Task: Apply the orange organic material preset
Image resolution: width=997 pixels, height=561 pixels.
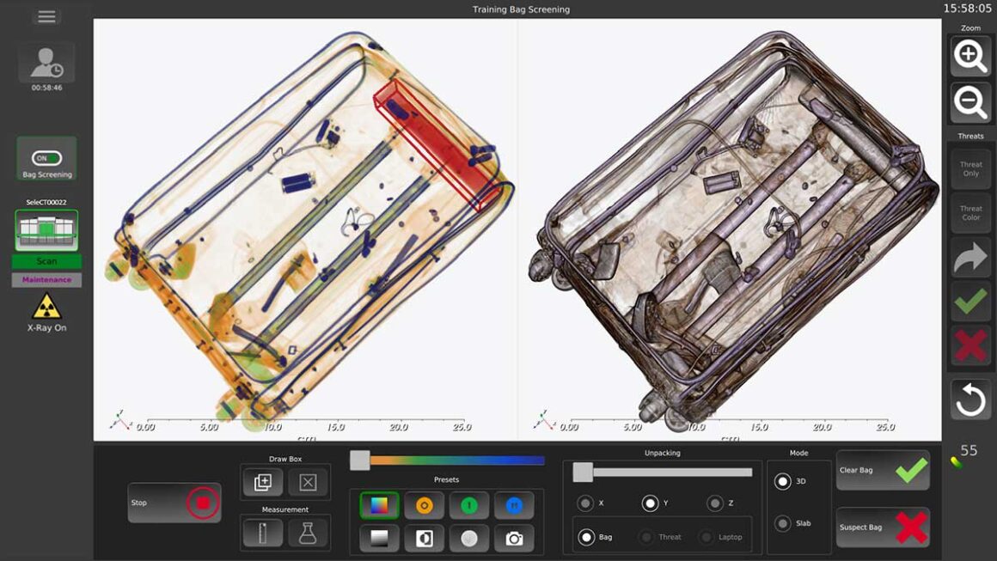Action: 425,504
